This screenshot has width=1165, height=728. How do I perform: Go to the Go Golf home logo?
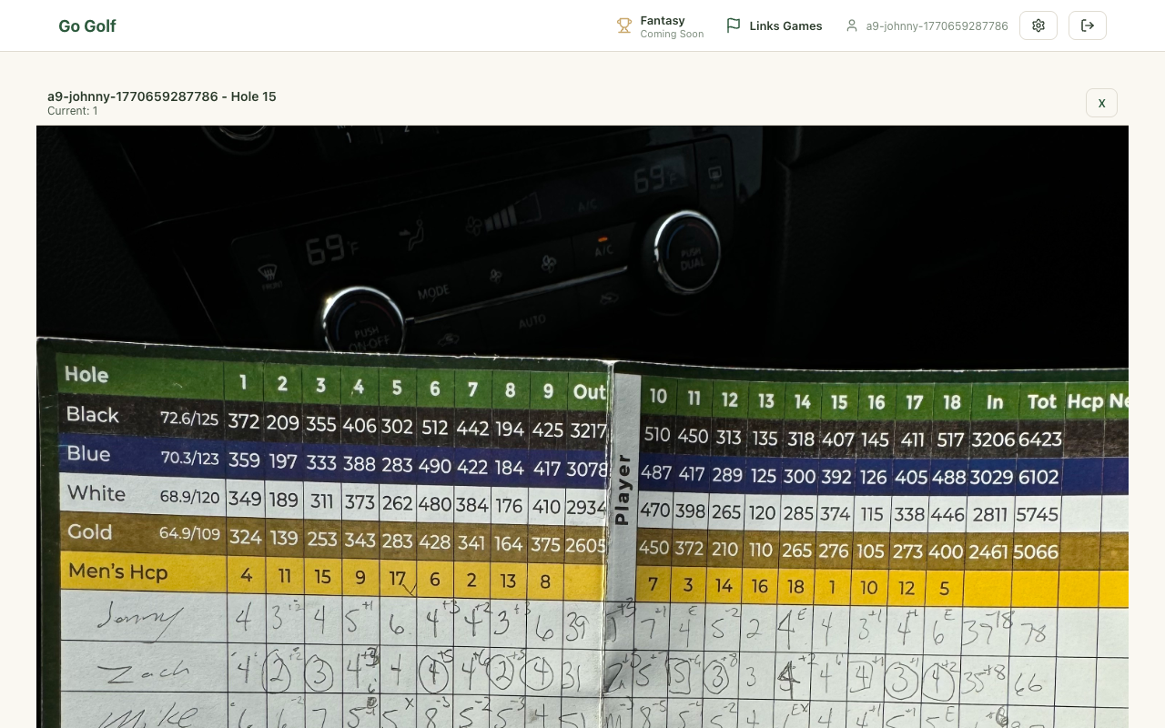(87, 25)
